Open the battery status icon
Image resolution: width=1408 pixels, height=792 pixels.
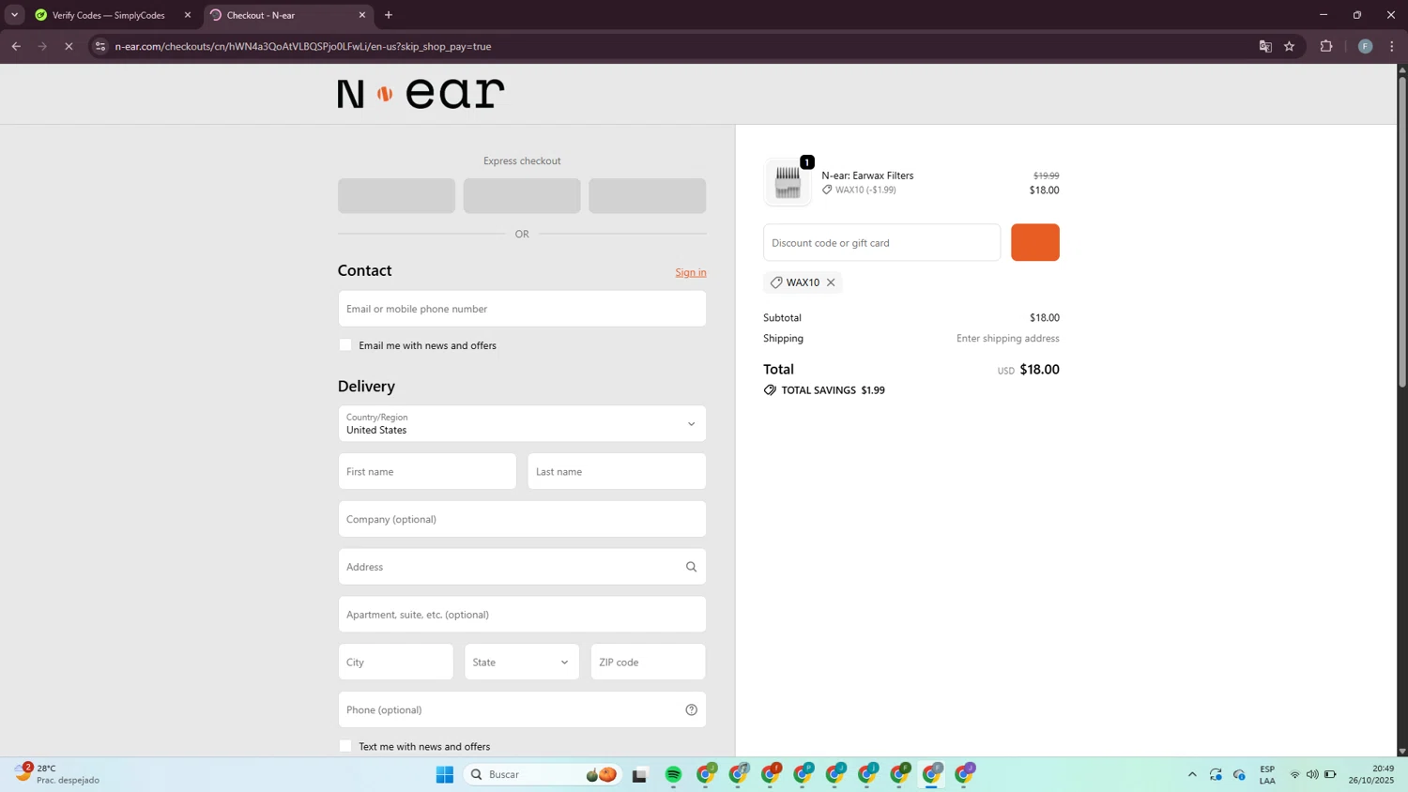(x=1330, y=774)
